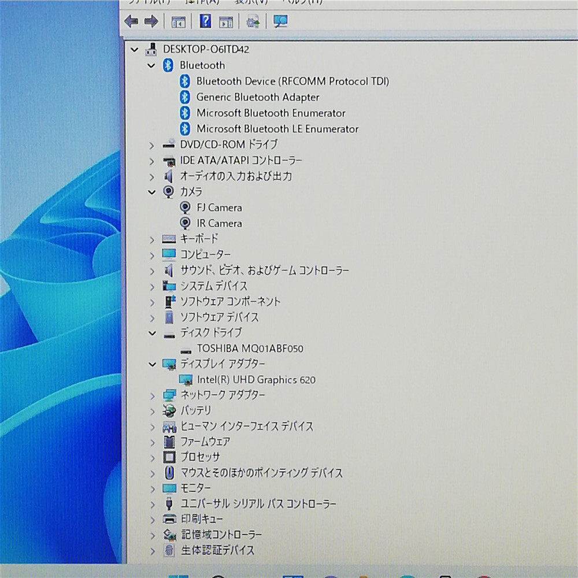Click the Back arrow in the toolbar
Viewport: 578px width, 578px height.
click(x=131, y=21)
